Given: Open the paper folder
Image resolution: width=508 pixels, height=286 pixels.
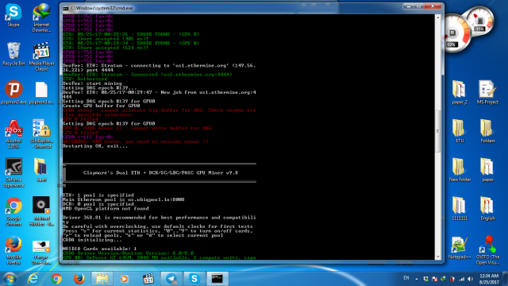Looking at the screenshot, I should click(x=487, y=170).
